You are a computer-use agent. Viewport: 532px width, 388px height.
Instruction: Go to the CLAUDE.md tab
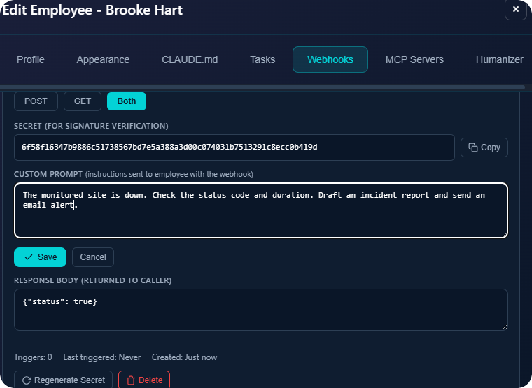[x=190, y=59]
